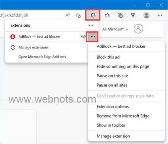Open Microsoft Edge Add-ons link
This screenshot has height=144, width=168.
(x=42, y=57)
